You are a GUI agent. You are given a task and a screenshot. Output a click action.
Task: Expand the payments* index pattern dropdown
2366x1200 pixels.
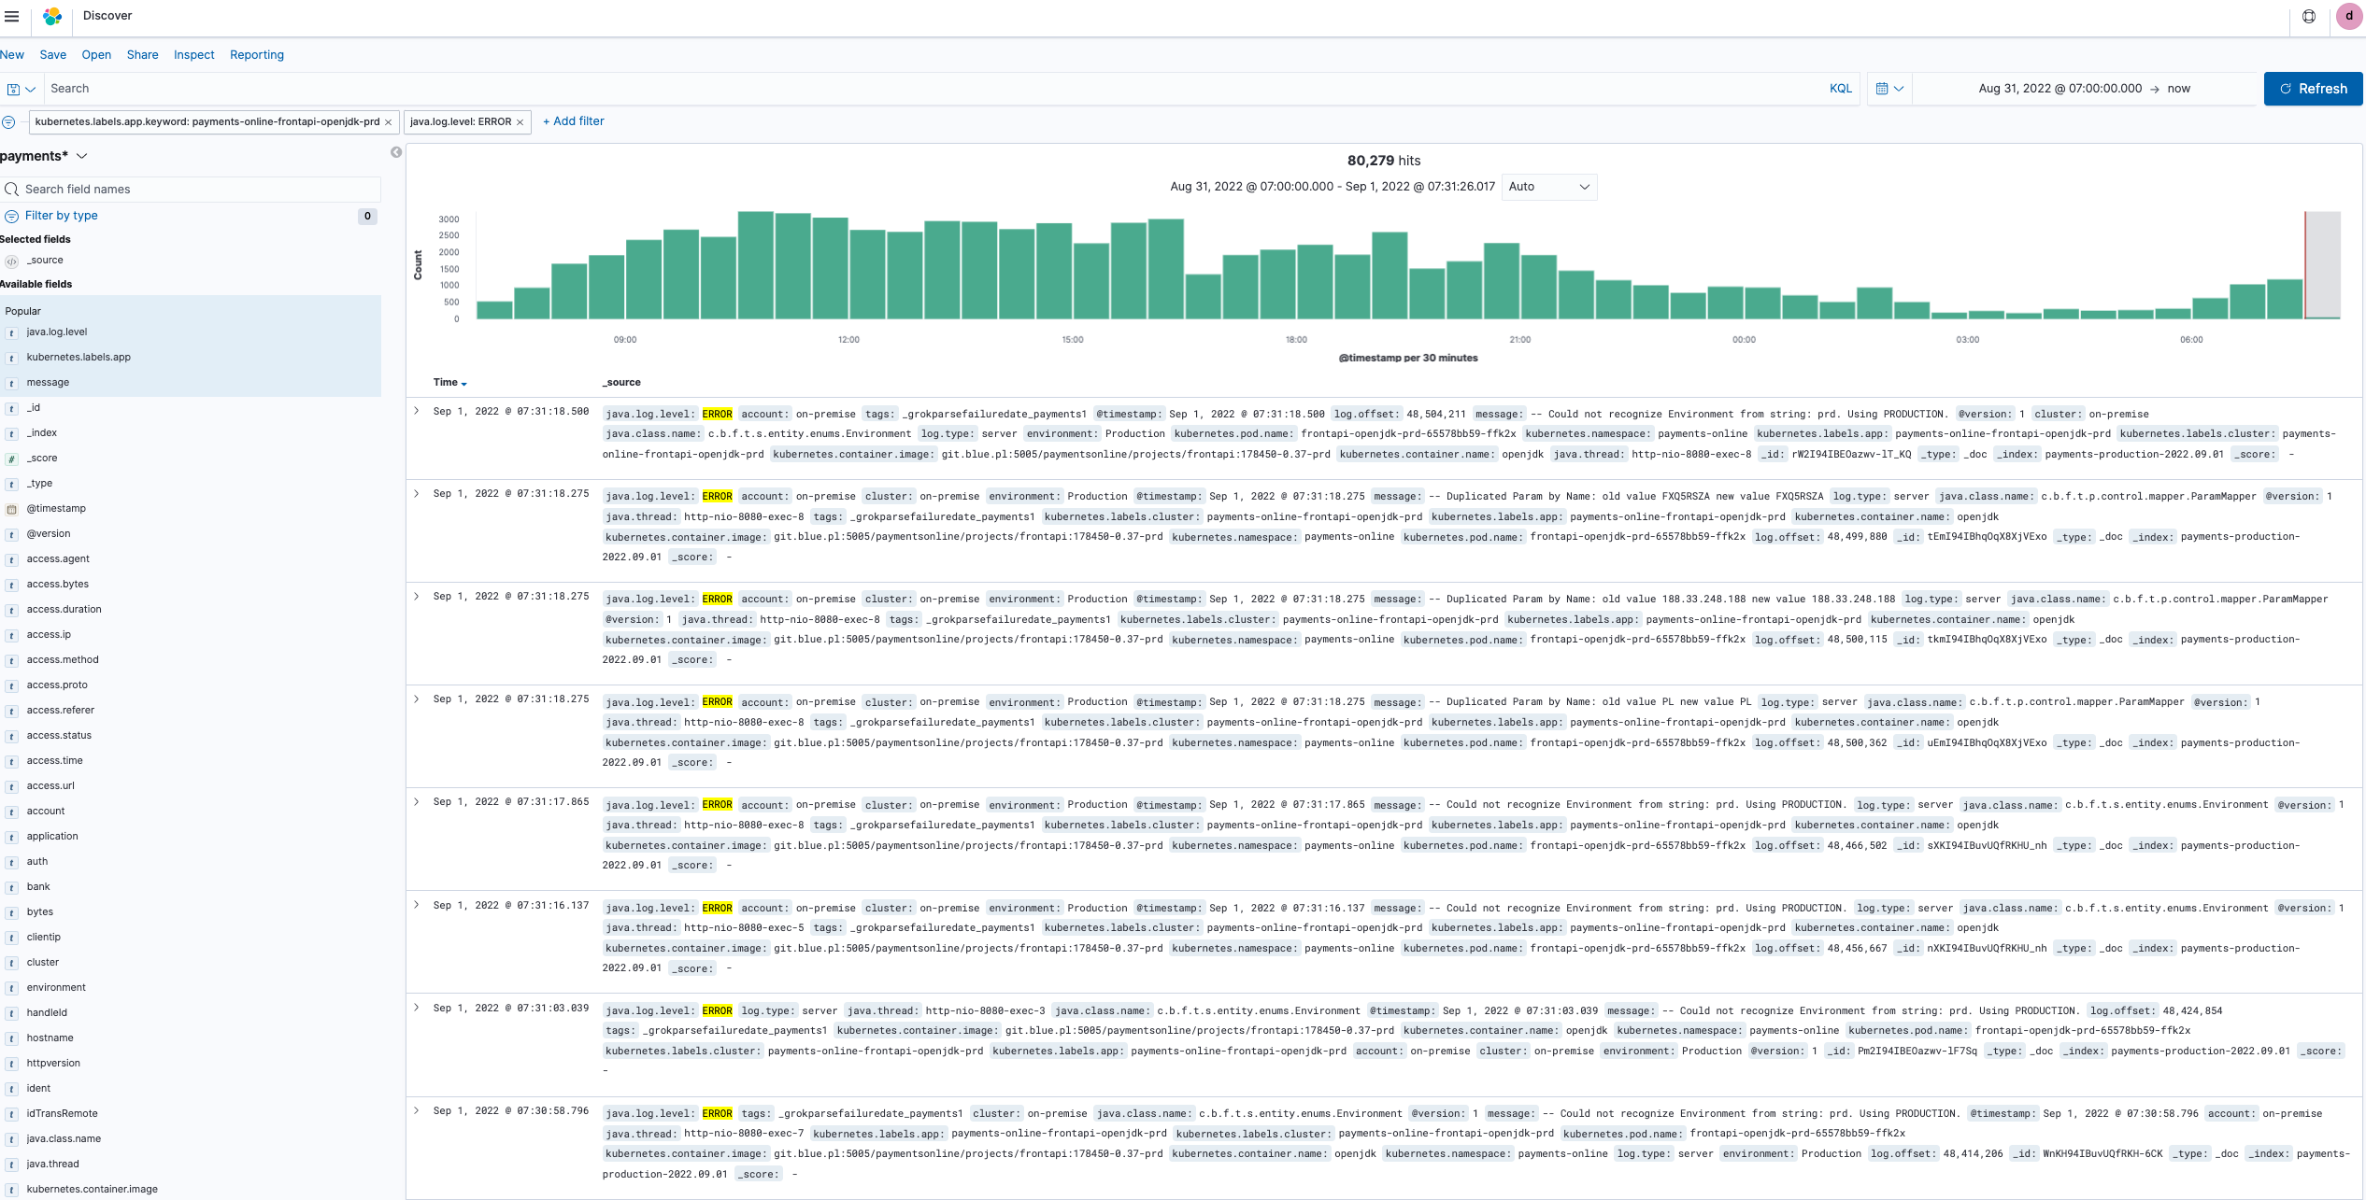tap(81, 156)
